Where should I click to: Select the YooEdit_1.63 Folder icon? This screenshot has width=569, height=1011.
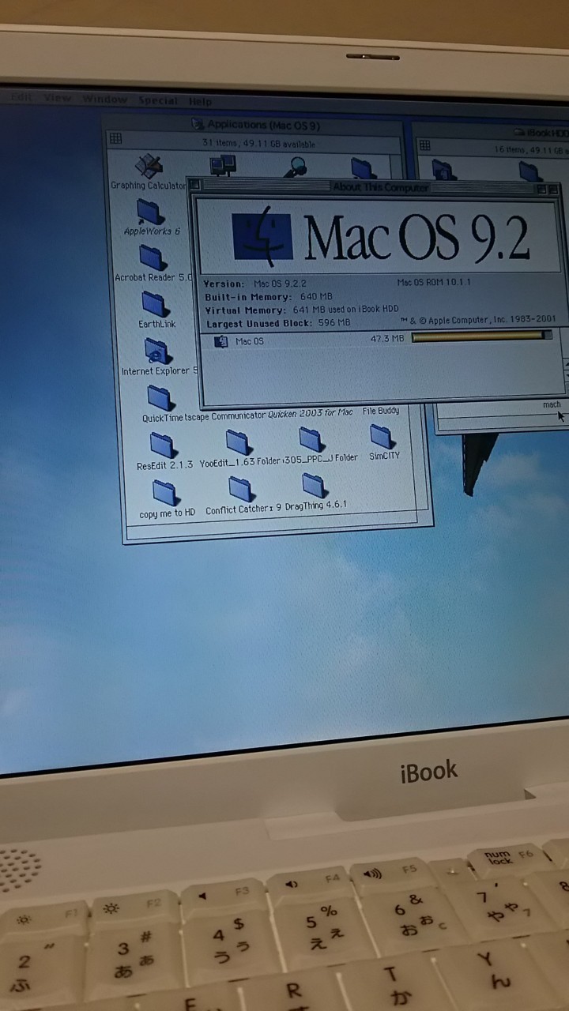point(239,443)
